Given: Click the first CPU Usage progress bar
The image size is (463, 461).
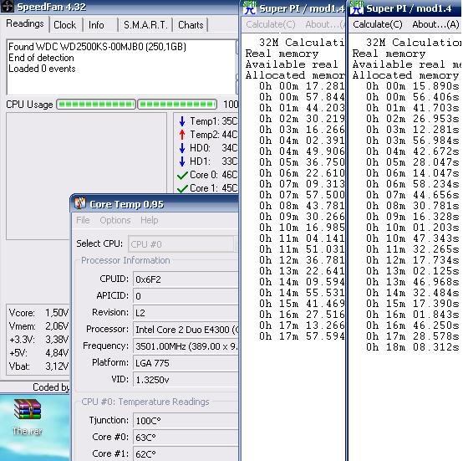Looking at the screenshot, I should 96,105.
